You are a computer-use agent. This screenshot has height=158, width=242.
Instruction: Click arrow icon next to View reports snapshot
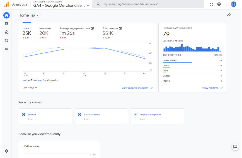point(151,88)
